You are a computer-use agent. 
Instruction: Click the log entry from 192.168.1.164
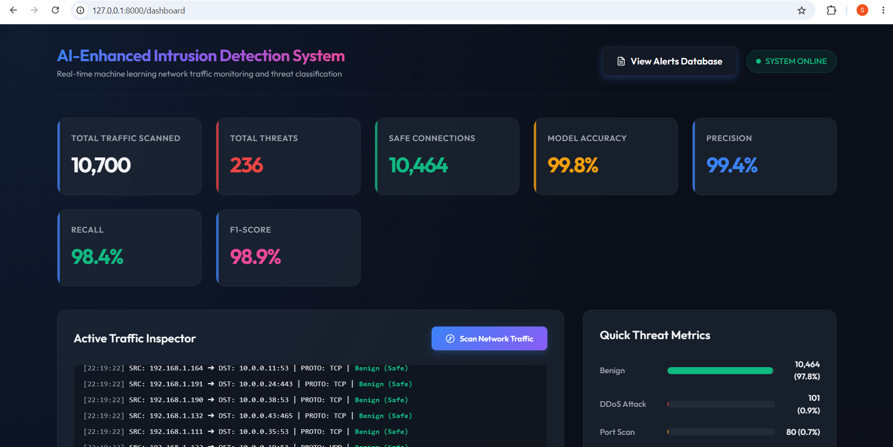pyautogui.click(x=246, y=368)
